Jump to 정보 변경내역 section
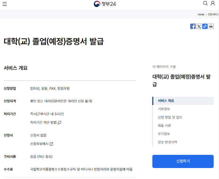 167,142
